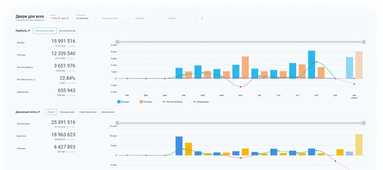Expand the Юрлица и счета filter
The image size is (383, 170).
tap(116, 18)
